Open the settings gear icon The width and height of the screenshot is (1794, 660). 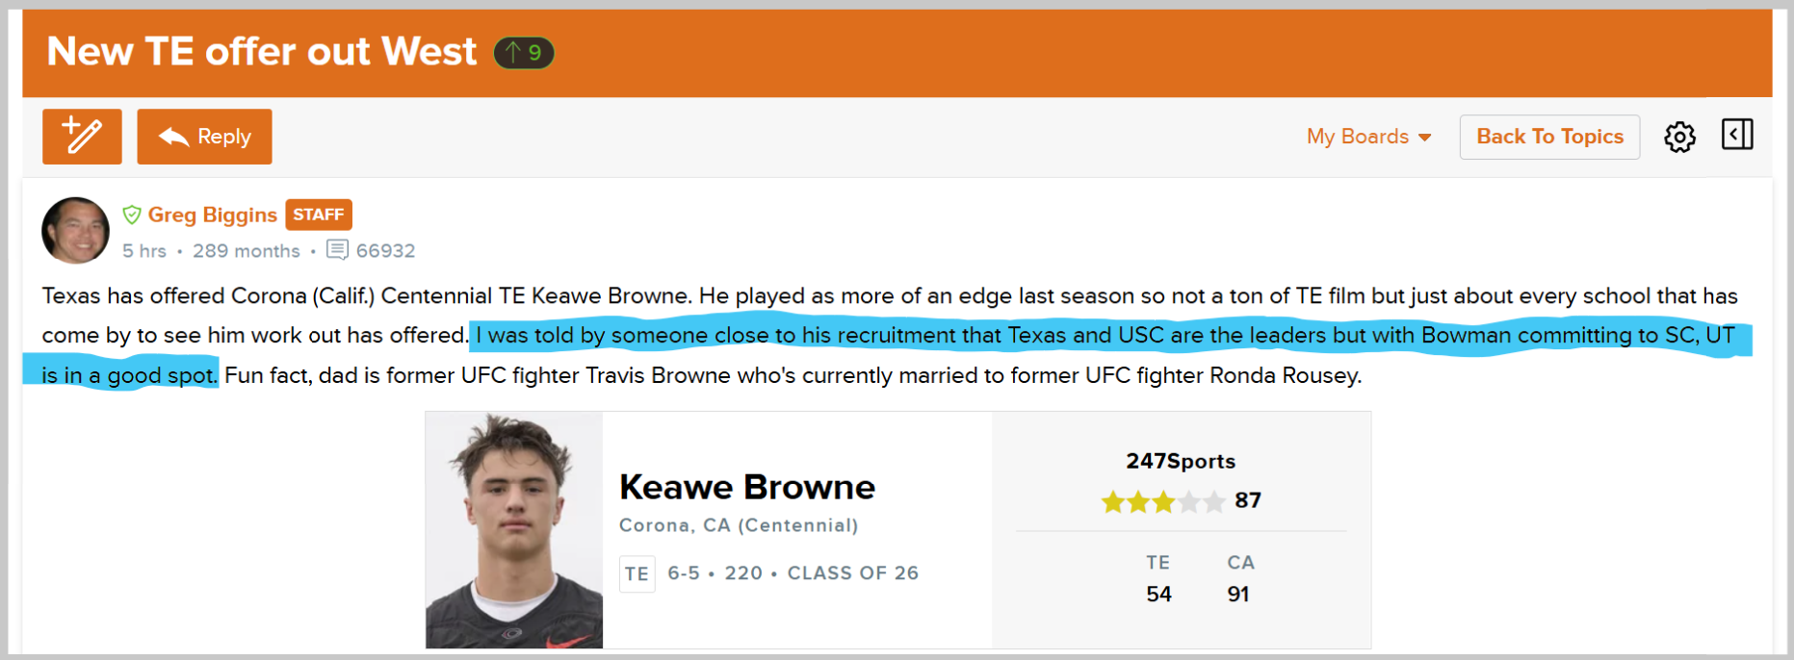pos(1679,137)
